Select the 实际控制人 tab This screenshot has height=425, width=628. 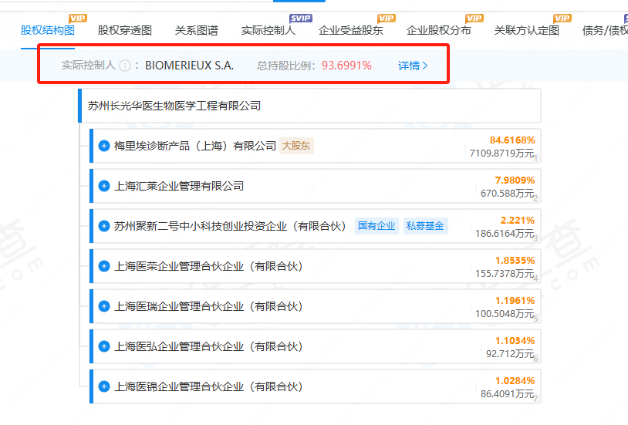[x=268, y=31]
